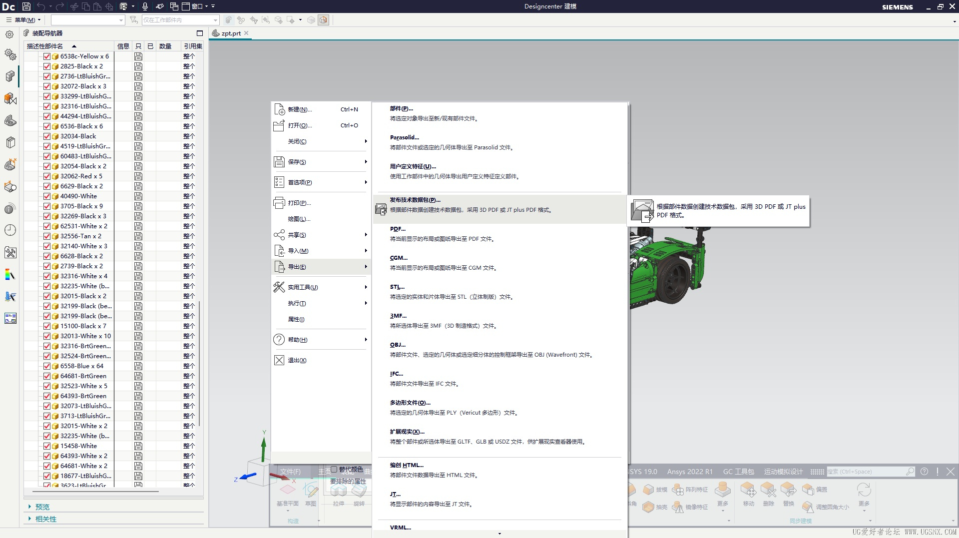Click the settings gear icon atop sidebar
Viewport: 959px width, 538px height.
(x=9, y=34)
